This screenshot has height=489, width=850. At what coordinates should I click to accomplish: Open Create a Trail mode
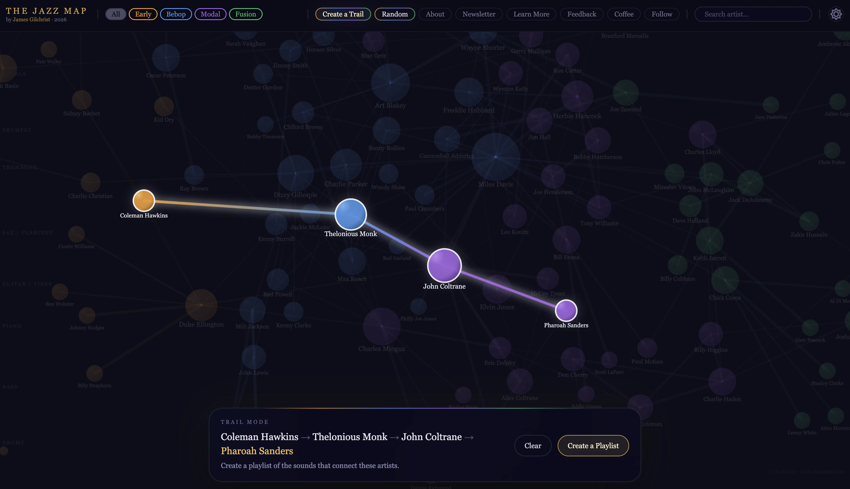pyautogui.click(x=343, y=14)
